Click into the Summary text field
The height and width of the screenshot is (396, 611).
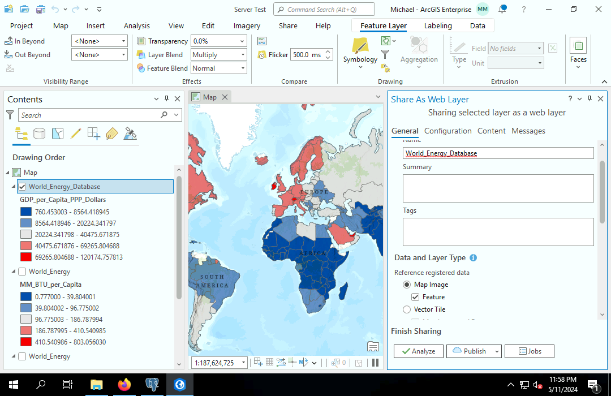498,188
